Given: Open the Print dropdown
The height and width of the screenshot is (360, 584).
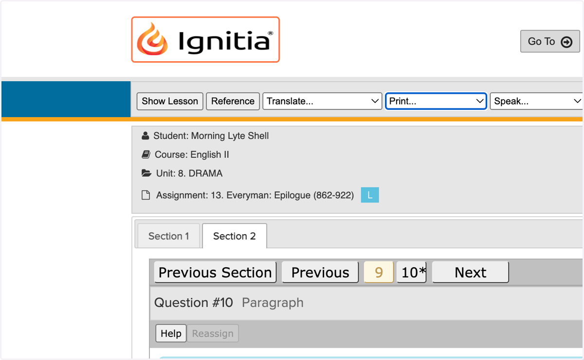Looking at the screenshot, I should [436, 101].
